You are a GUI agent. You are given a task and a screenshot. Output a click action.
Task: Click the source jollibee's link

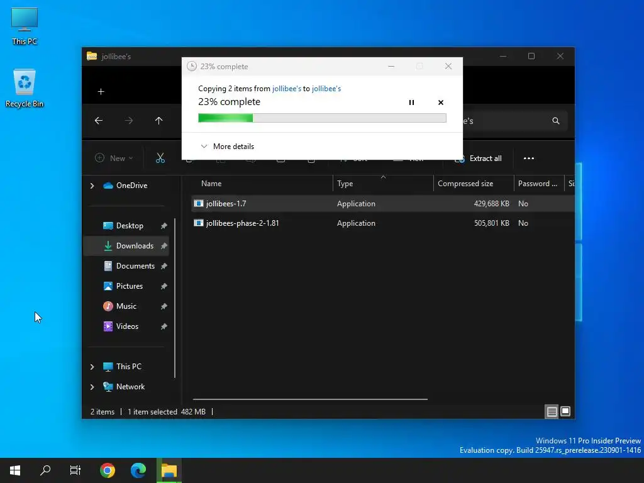[x=287, y=88]
